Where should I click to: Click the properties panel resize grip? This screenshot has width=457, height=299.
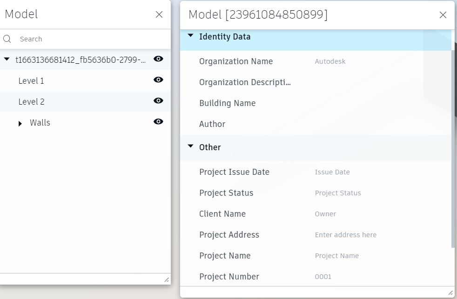(x=450, y=292)
